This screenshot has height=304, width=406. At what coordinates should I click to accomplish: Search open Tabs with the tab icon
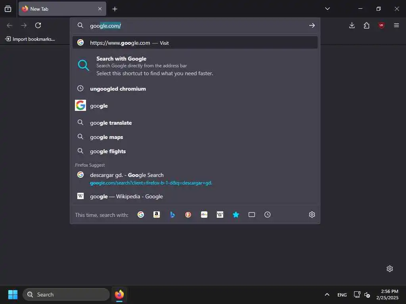(252, 215)
